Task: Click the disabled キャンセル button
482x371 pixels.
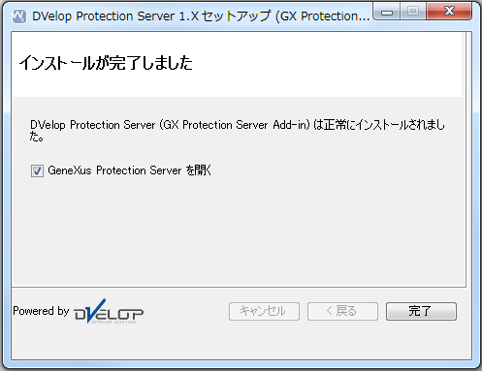Action: [x=264, y=311]
